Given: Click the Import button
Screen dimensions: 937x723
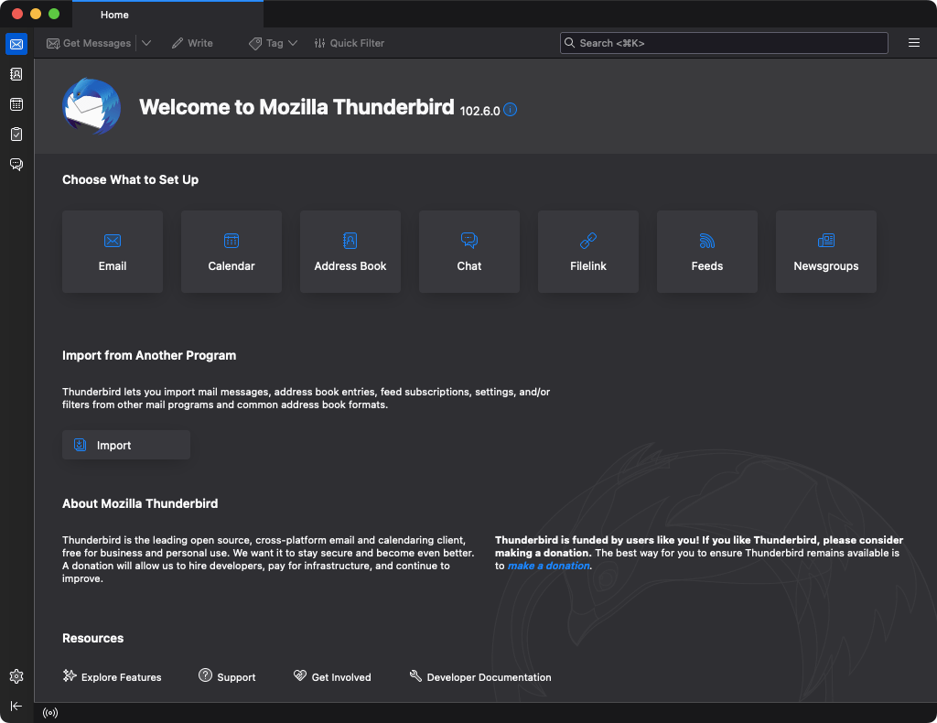Looking at the screenshot, I should point(126,445).
